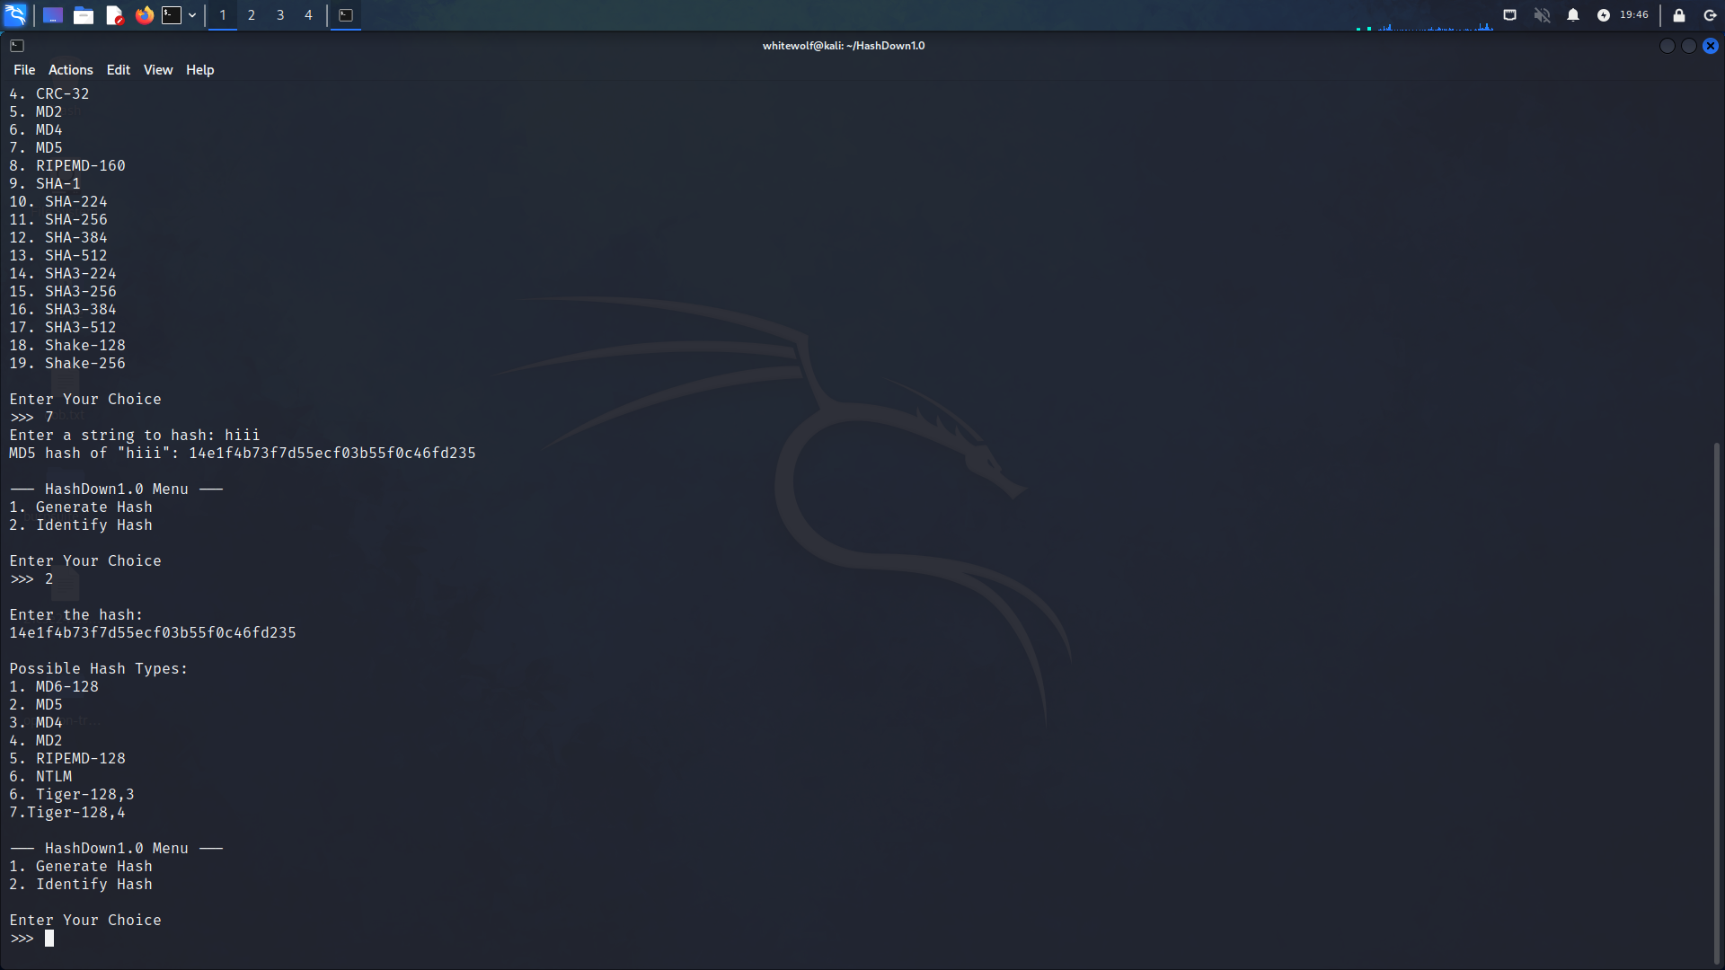The image size is (1725, 970).
Task: Open the Help menu
Action: [199, 70]
